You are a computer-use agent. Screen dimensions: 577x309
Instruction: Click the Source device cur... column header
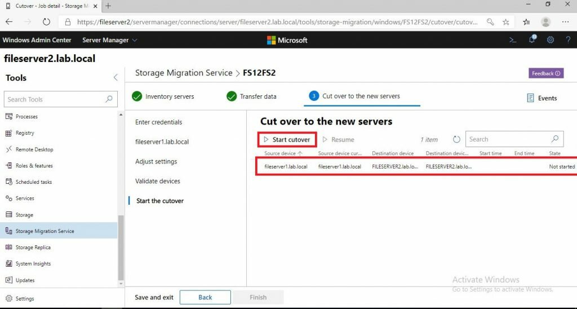[x=340, y=153]
